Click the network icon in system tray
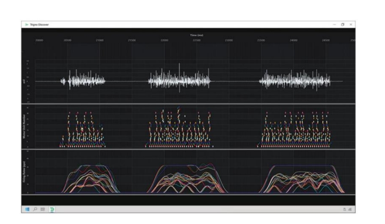Viewport: 385px width, 224px height. coord(345,209)
